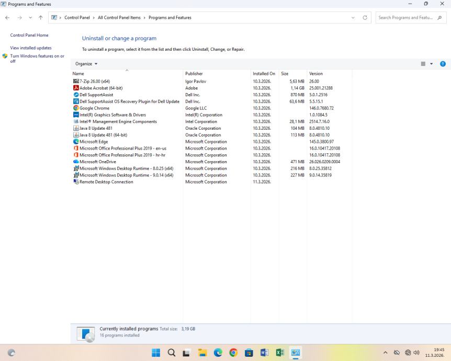
Task: Open recent locations dropdown arrow
Action: point(30,18)
